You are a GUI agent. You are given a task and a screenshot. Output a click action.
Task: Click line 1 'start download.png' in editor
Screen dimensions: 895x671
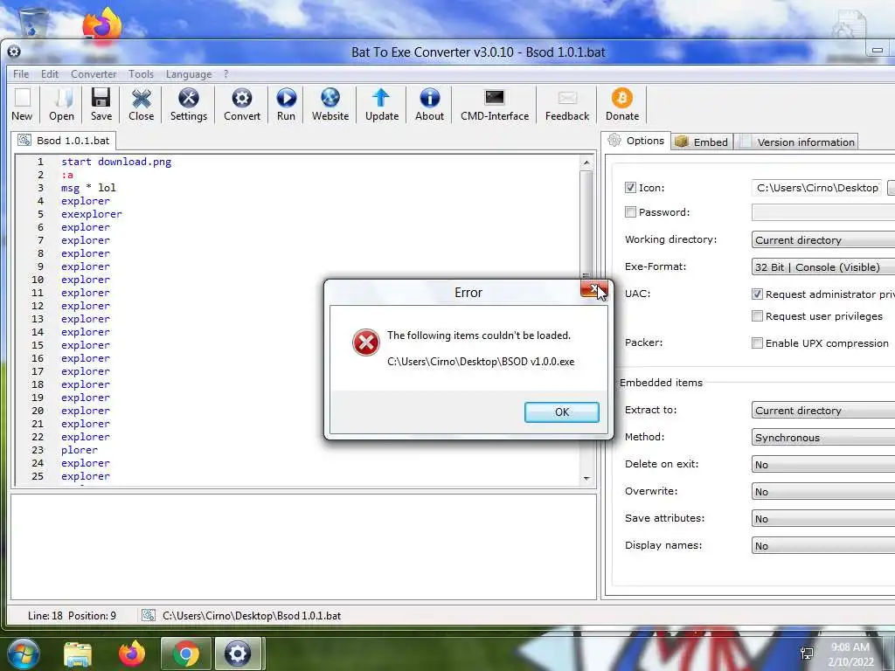pos(116,162)
